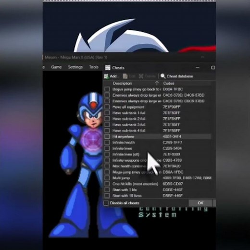Select the One hit kills row text

tap(135, 184)
